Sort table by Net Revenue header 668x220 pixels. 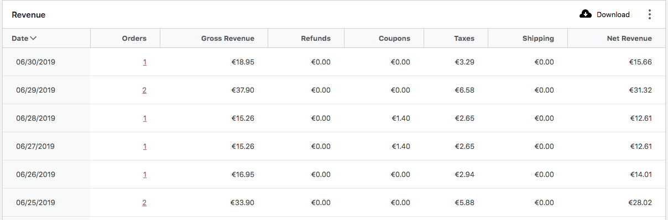(629, 38)
